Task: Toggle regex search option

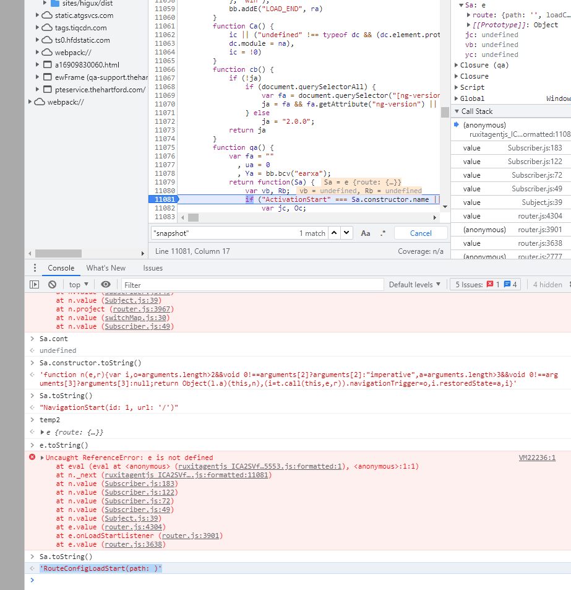Action: tap(383, 233)
